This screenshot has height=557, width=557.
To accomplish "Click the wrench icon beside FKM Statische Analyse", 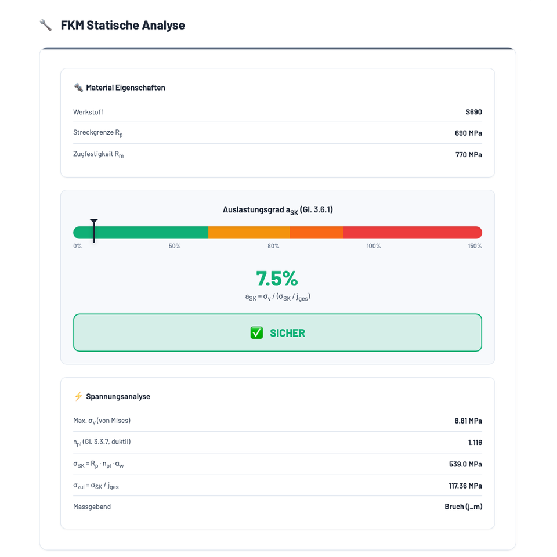I will (46, 25).
